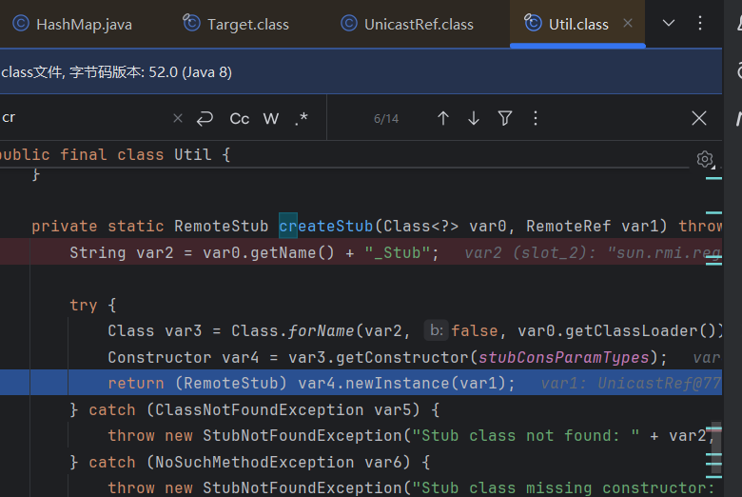The height and width of the screenshot is (497, 742).
Task: Close the find bar
Action: pos(699,118)
